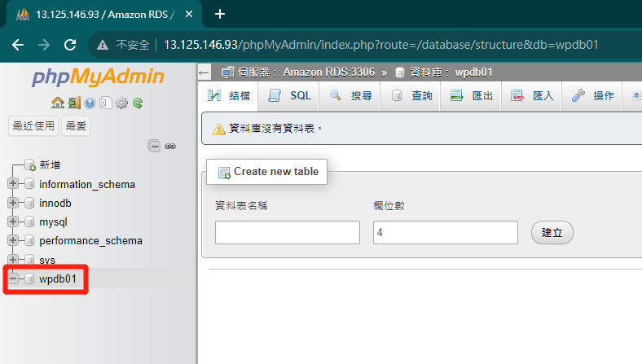Open the 匯出 export tab
The image size is (642, 364).
click(x=471, y=96)
